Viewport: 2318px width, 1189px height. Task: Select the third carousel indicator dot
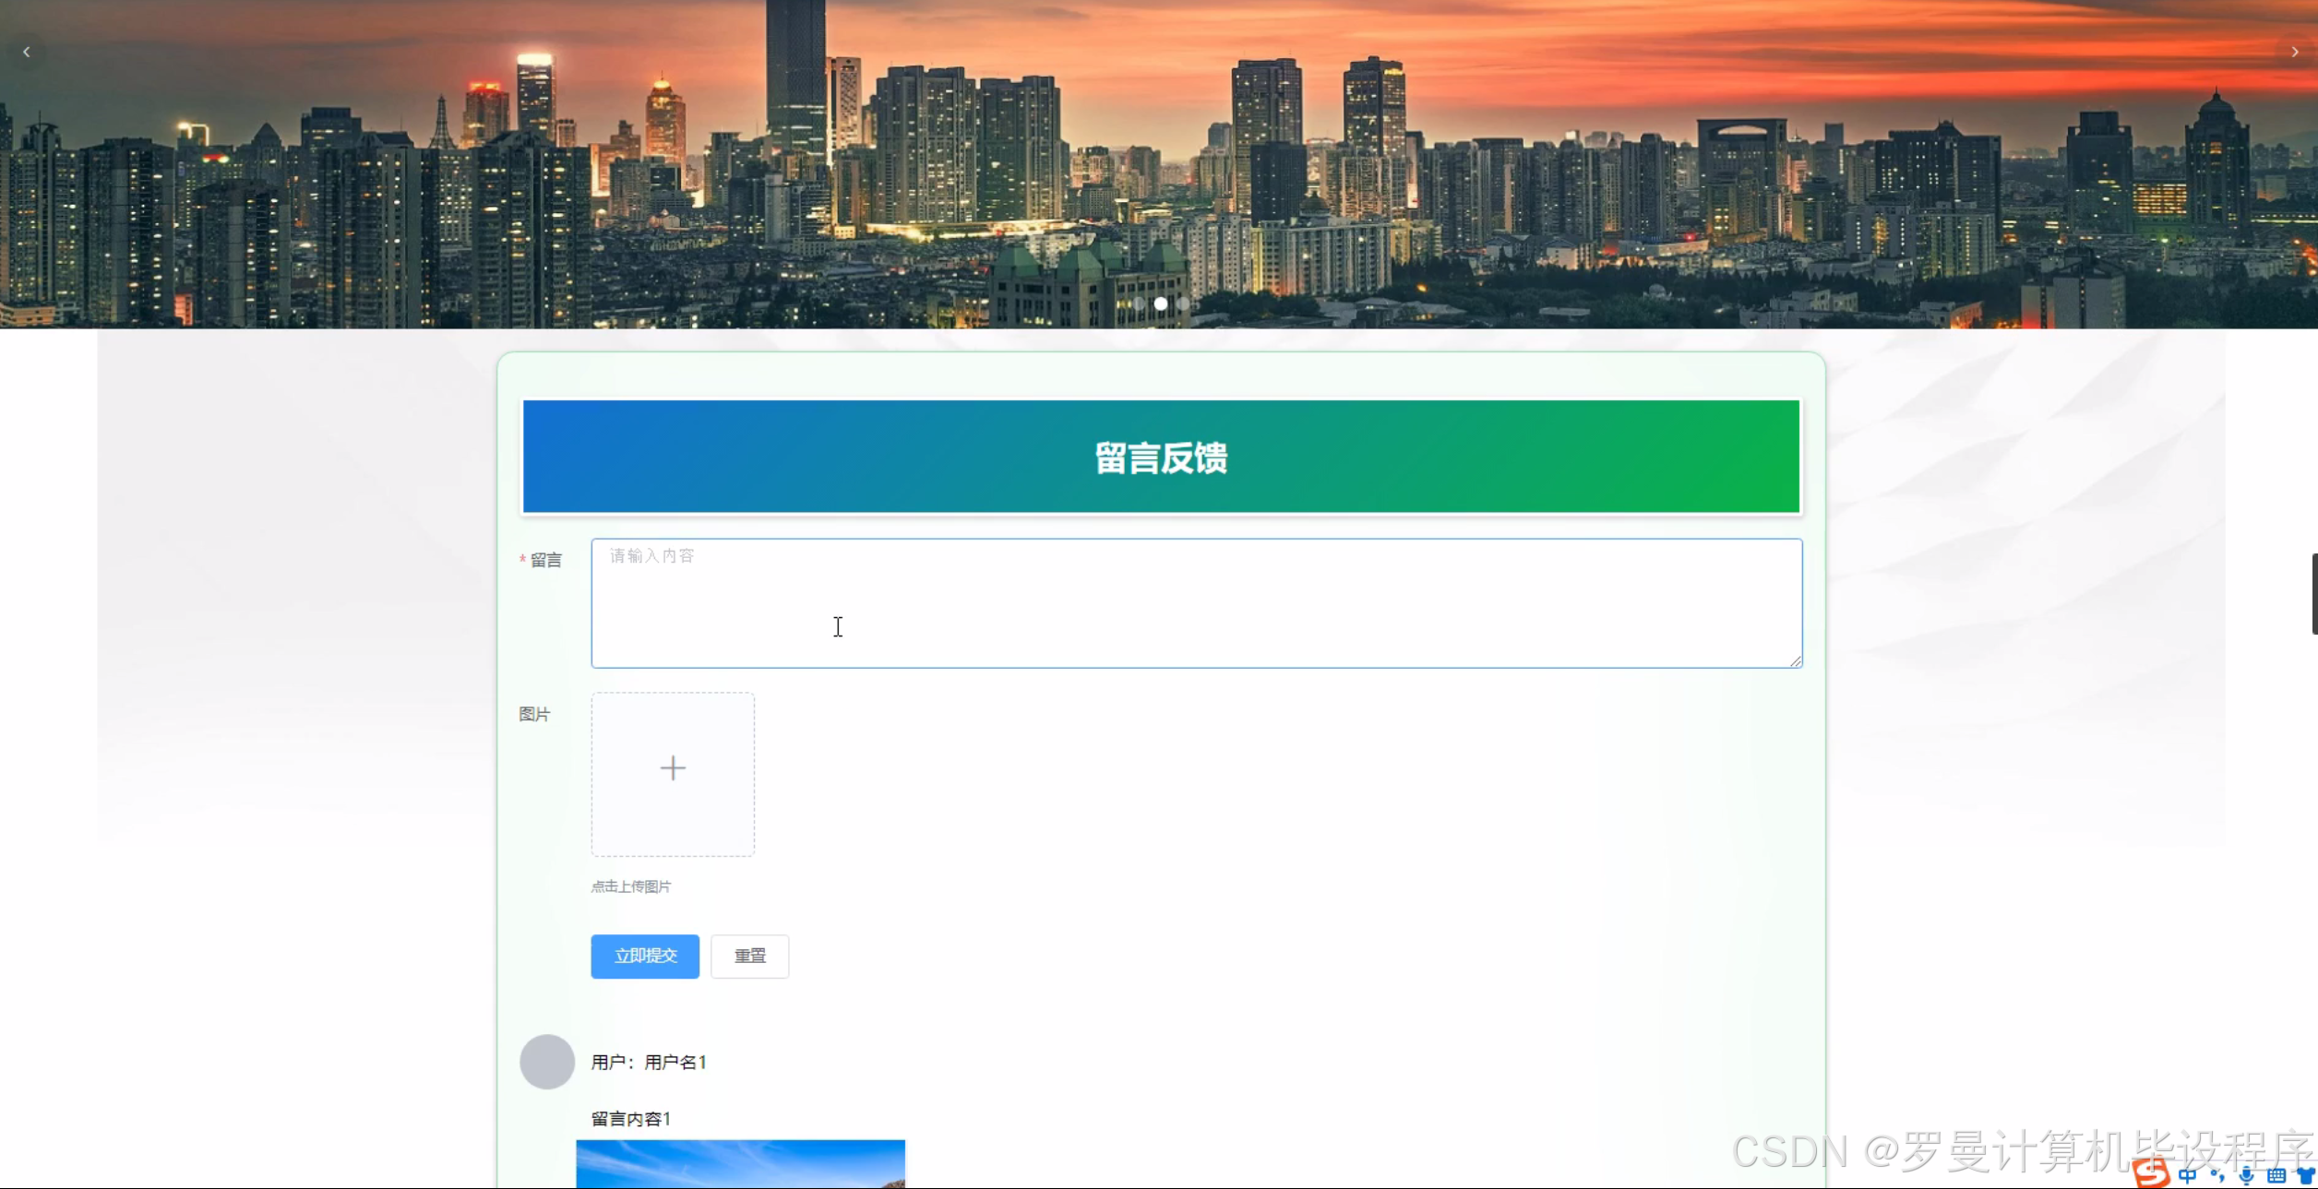[x=1183, y=303]
